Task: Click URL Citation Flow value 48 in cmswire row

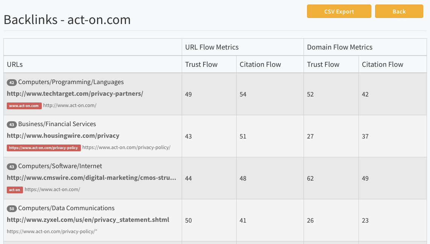Action: coord(243,178)
